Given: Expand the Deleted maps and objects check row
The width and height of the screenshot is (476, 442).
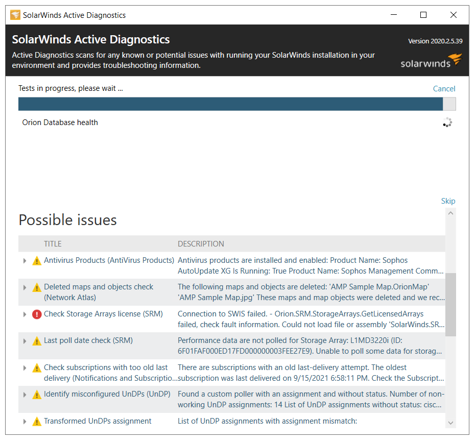Looking at the screenshot, I should pos(25,287).
